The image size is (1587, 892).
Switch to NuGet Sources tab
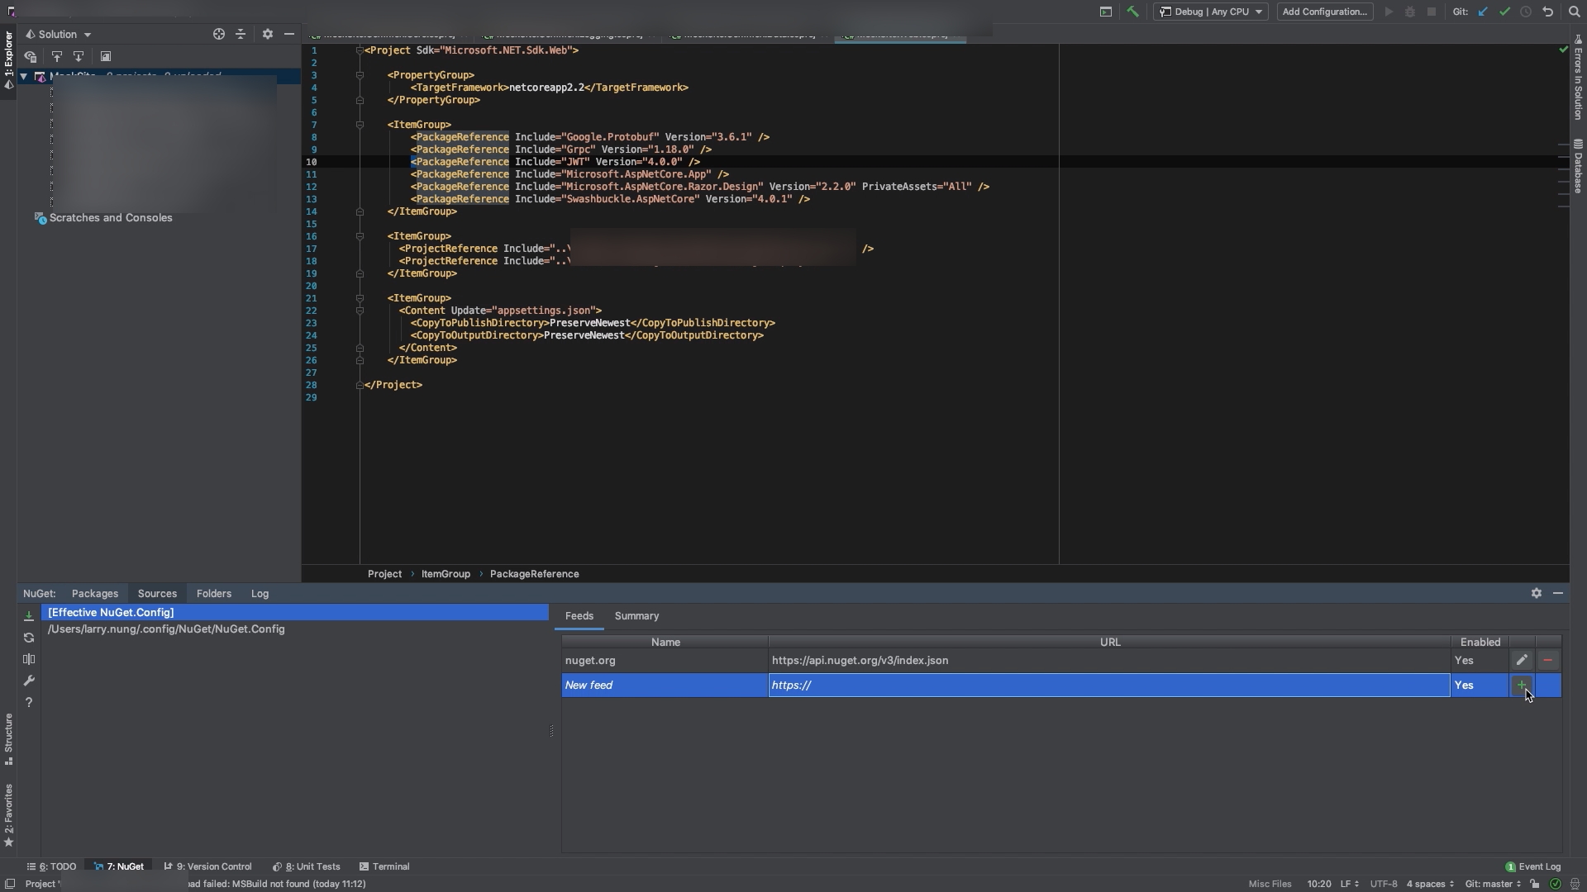click(157, 593)
